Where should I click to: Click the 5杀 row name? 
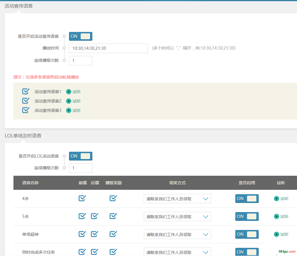pos(25,216)
